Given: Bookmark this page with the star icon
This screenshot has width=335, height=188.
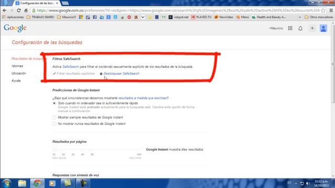Looking at the screenshot, I should pos(323,10).
